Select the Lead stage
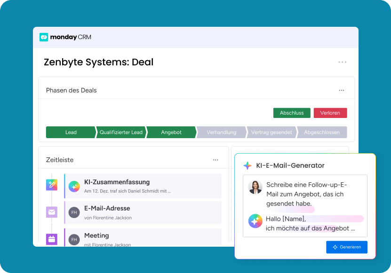391x273 pixels. point(71,132)
